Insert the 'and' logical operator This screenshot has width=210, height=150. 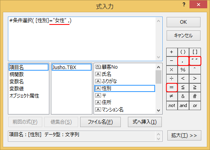[183, 105]
